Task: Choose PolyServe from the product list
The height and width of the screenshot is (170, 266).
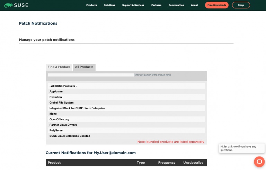Action: coord(56,130)
